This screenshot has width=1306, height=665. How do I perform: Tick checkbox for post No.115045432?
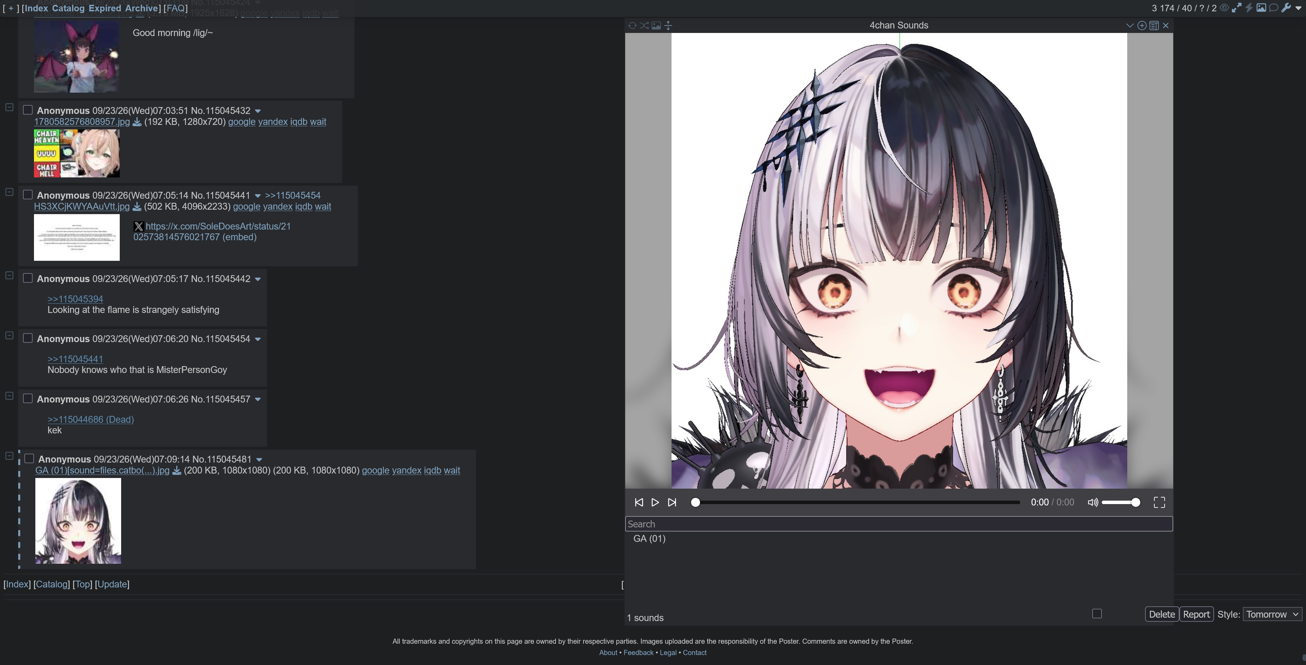[x=28, y=110]
